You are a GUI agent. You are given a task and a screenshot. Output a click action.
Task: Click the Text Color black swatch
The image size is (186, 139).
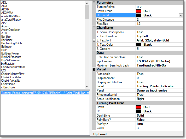pyautogui.click(x=139, y=45)
